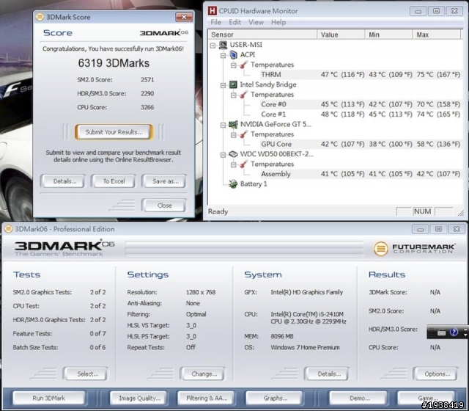The width and height of the screenshot is (469, 411).
Task: Click Run 3DMark button
Action: point(49,399)
